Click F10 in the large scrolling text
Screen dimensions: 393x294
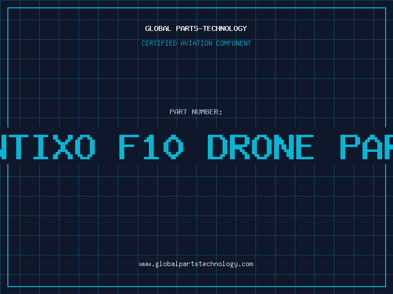[x=151, y=147]
